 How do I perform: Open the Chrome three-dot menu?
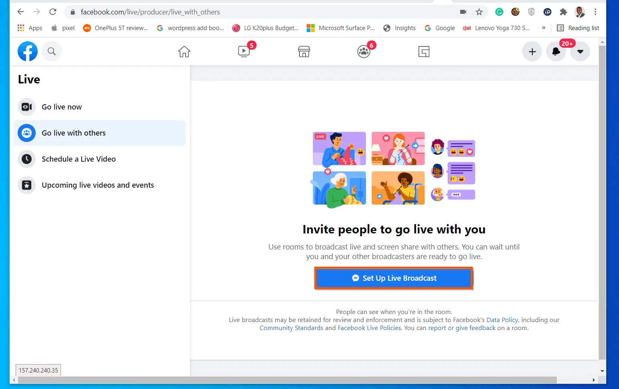point(595,12)
